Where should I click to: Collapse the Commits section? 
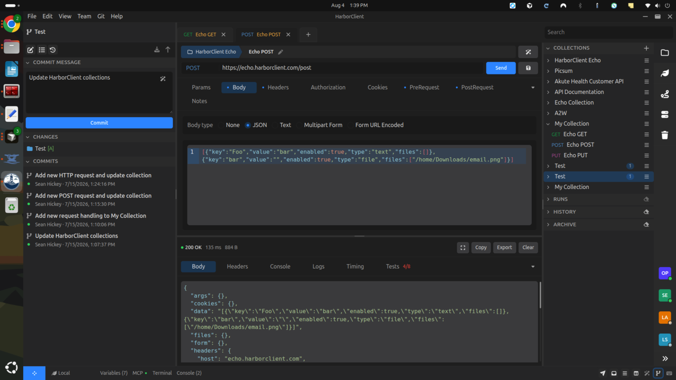click(x=28, y=161)
